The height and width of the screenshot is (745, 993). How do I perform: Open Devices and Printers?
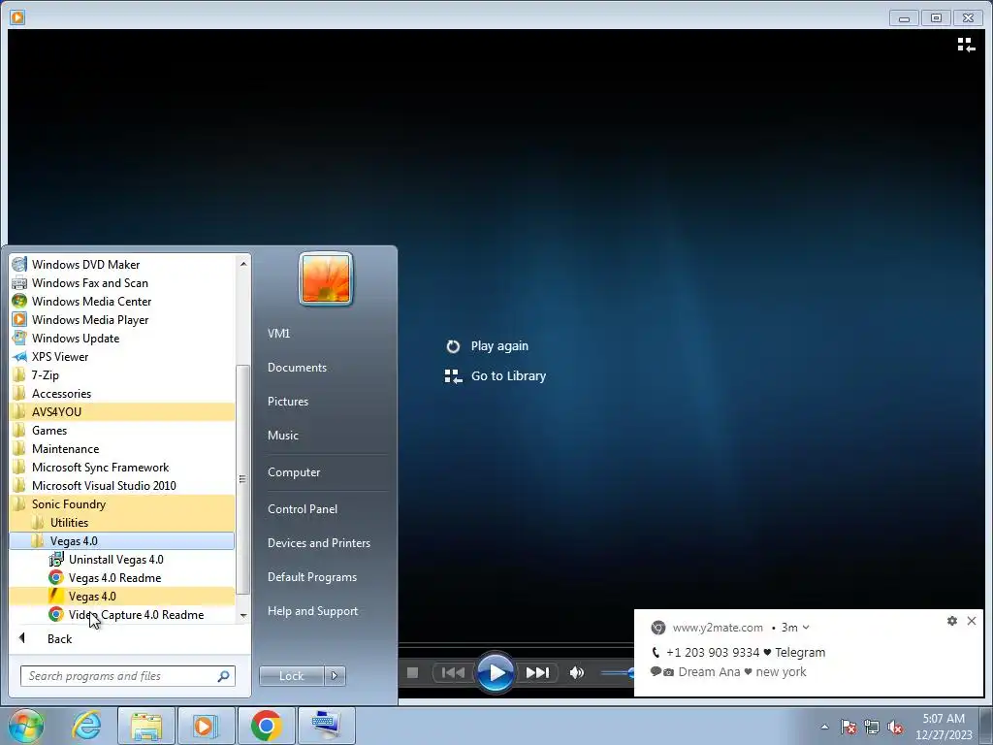[318, 543]
